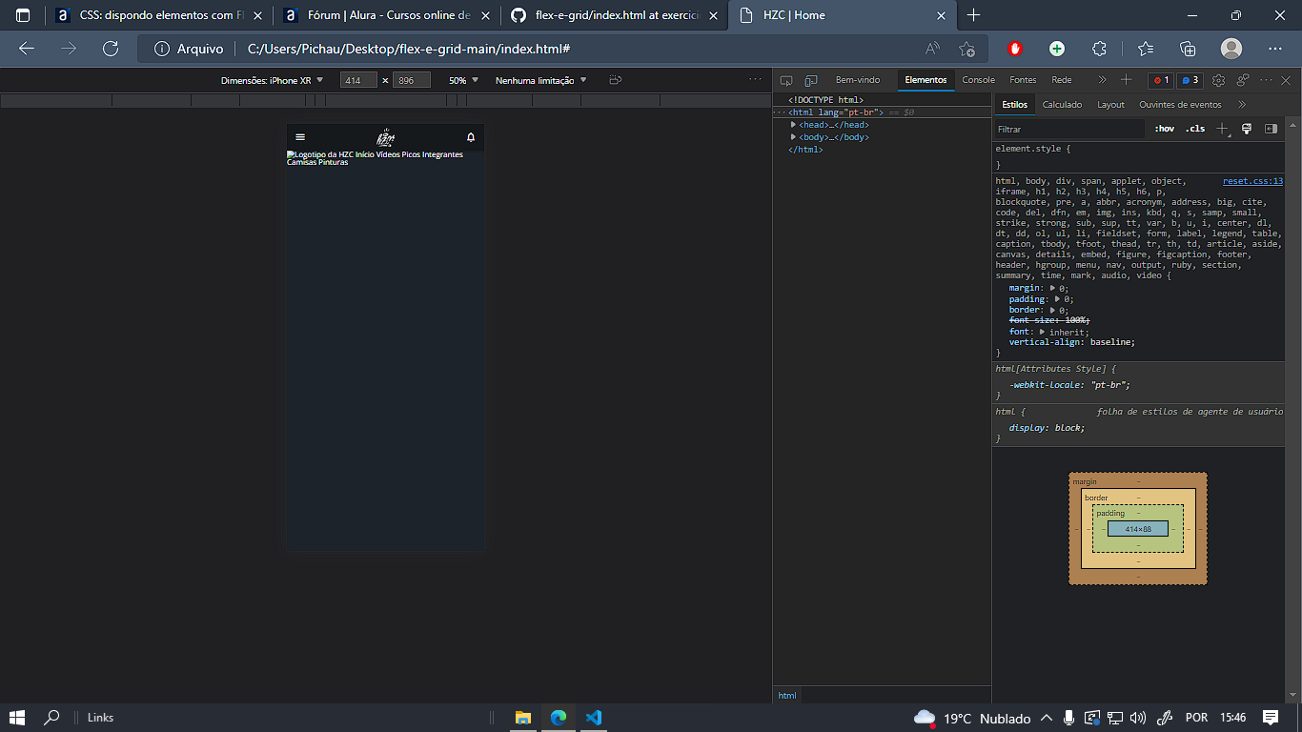Click the green plus extension icon
Screen dimensions: 1302x732
1057,49
